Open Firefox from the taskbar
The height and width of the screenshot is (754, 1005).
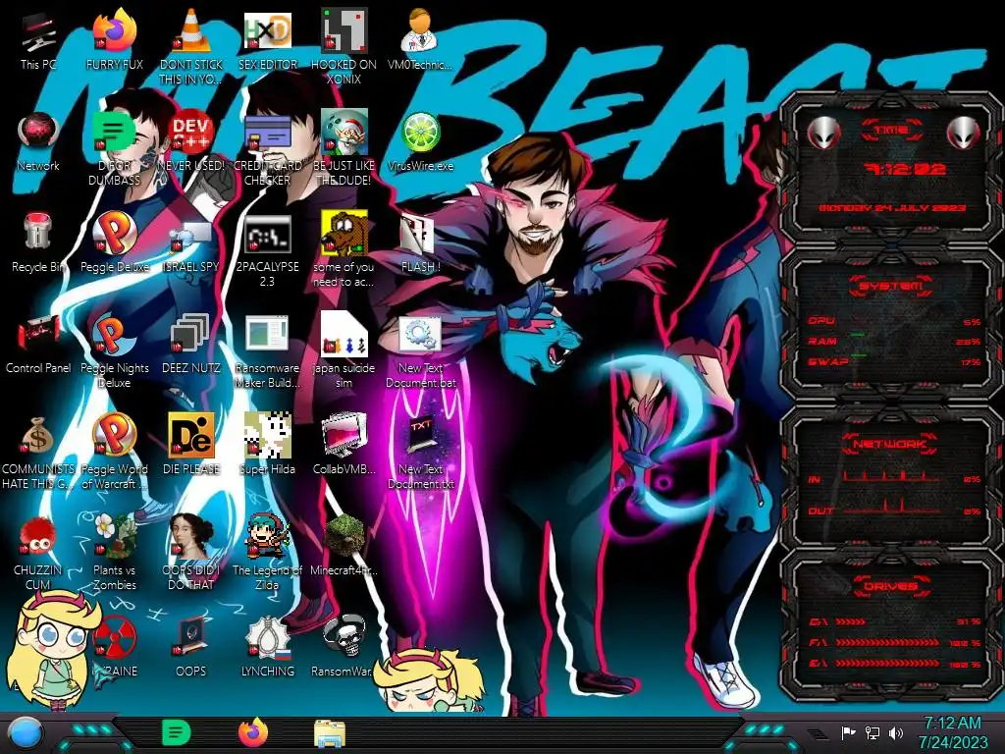pos(253,732)
